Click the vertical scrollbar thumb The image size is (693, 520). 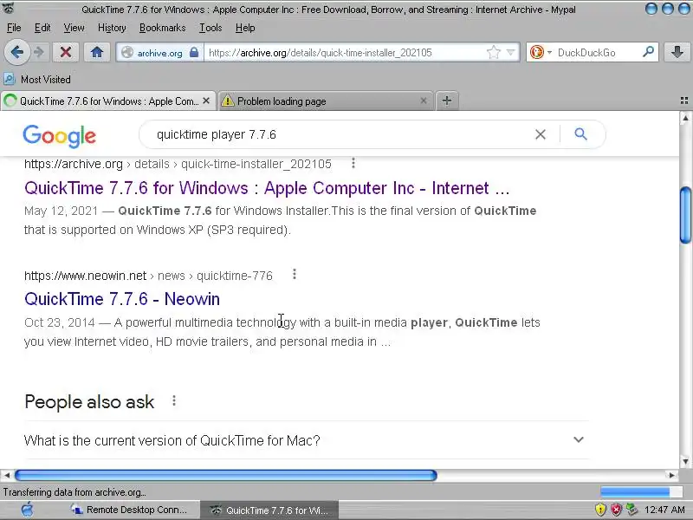[685, 215]
